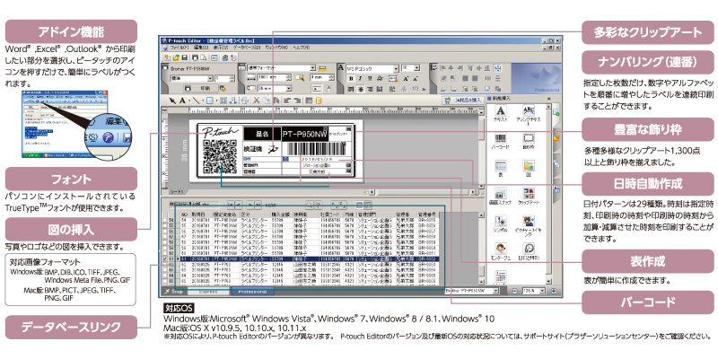Open the 通常フォーマット format dropdown
Viewport: 718px width, 359px height.
tap(313, 68)
